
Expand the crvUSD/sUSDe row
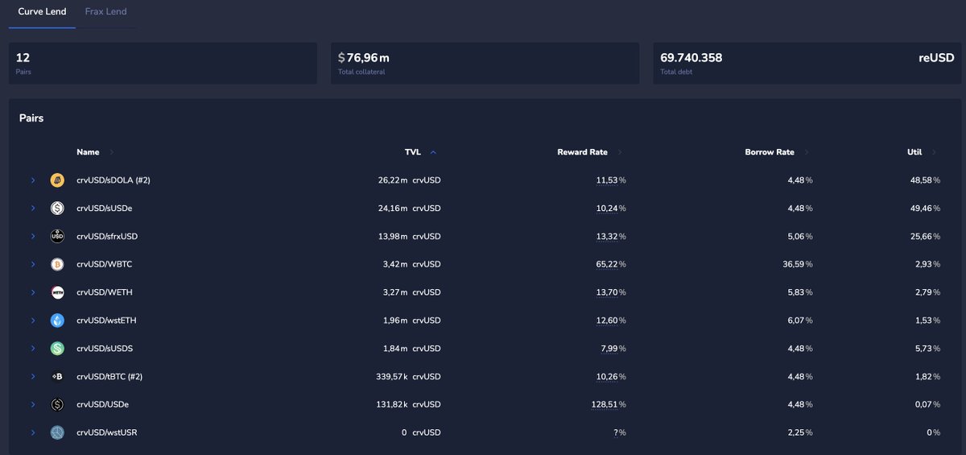[33, 209]
